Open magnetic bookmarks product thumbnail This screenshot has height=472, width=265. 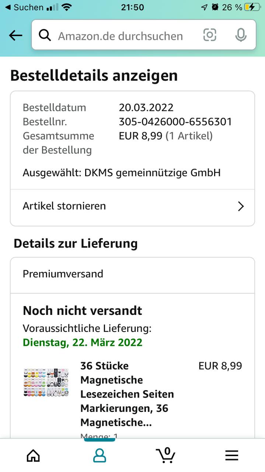click(46, 382)
